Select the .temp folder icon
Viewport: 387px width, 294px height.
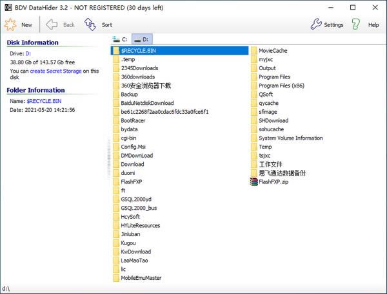pos(116,59)
